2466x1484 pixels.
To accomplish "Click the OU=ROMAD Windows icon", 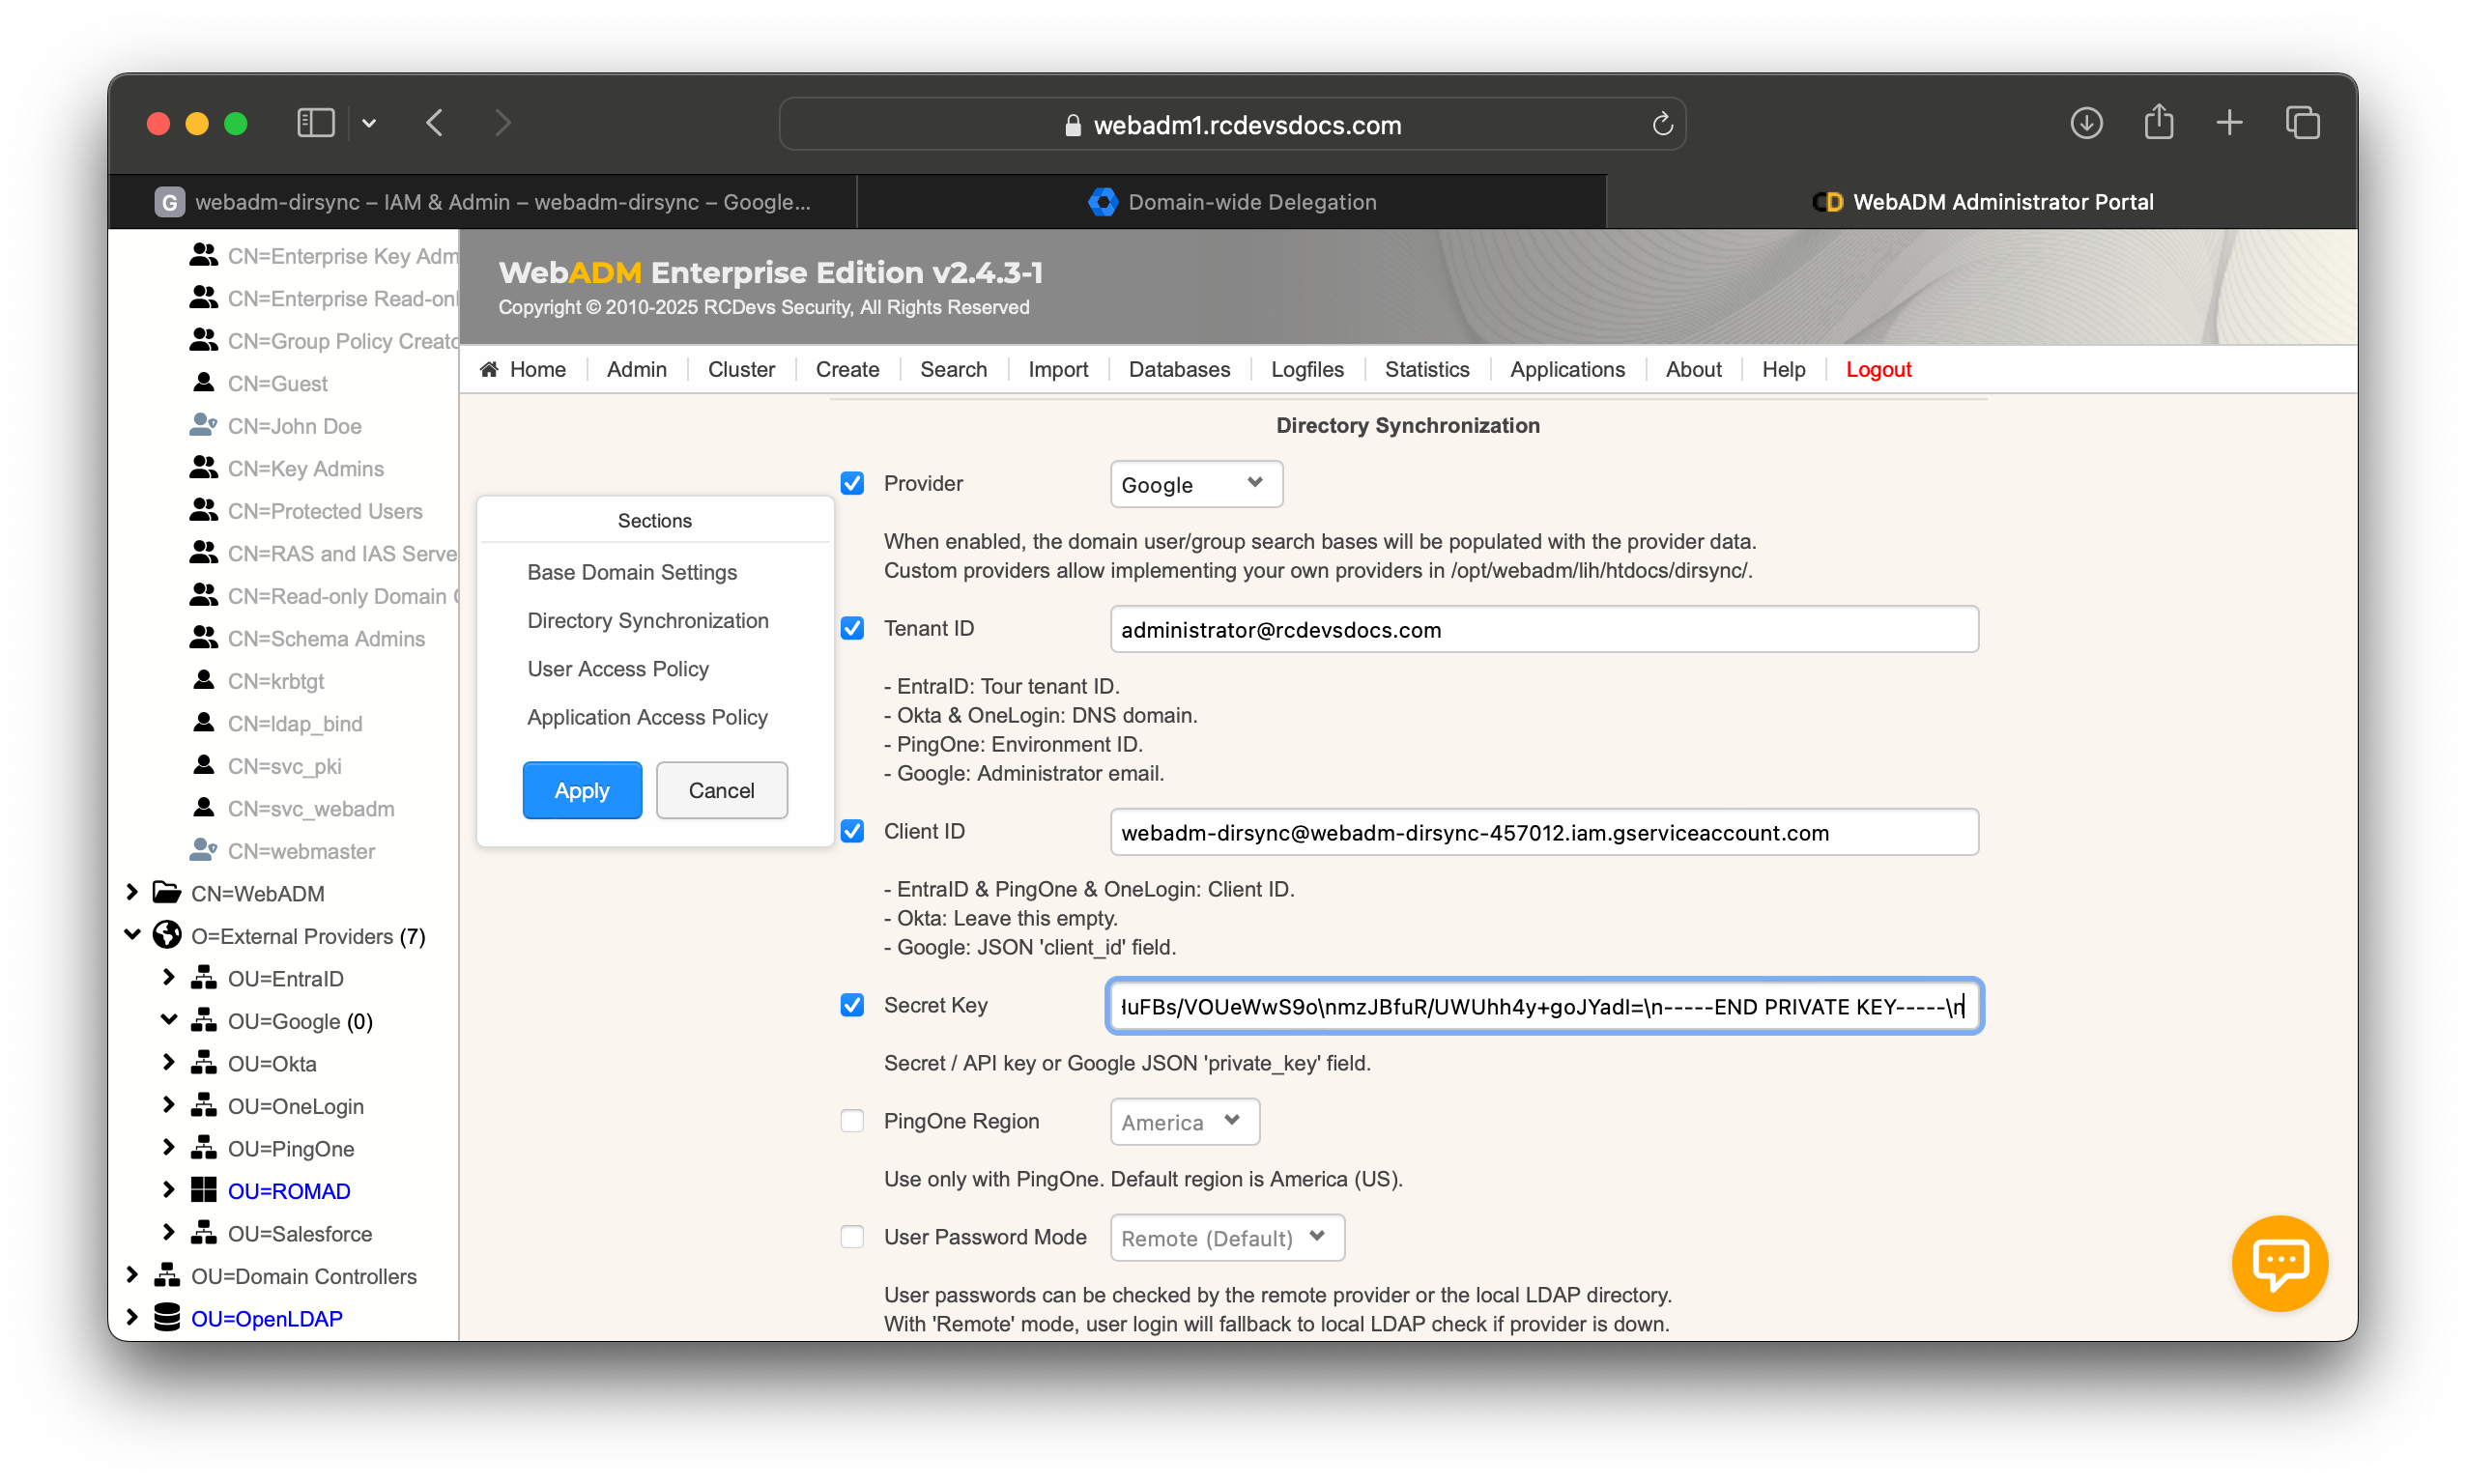I will [x=204, y=1190].
